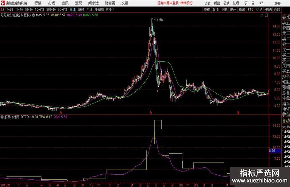Open the 发现 menu
This screenshot has height=187, width=290.
pyautogui.click(x=79, y=3)
